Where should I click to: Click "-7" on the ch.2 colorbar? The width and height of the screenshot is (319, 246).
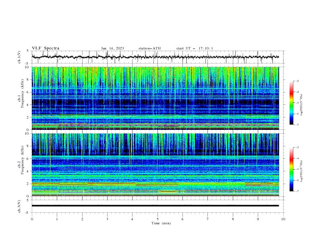click(x=297, y=191)
